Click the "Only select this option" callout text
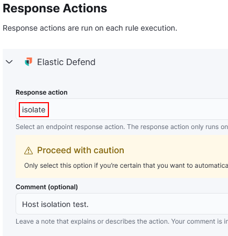Image resolution: width=228 pixels, height=236 pixels. 59,166
